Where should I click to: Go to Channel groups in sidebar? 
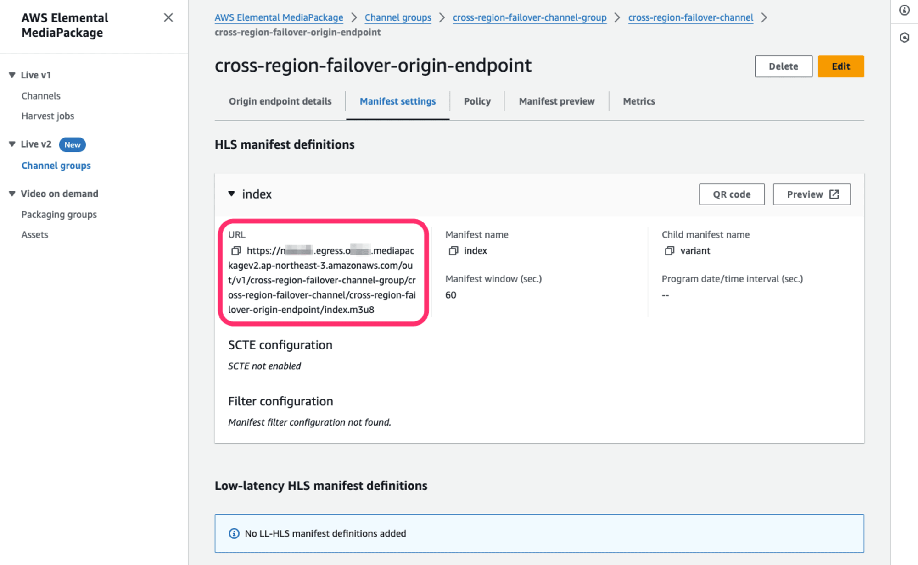[56, 166]
